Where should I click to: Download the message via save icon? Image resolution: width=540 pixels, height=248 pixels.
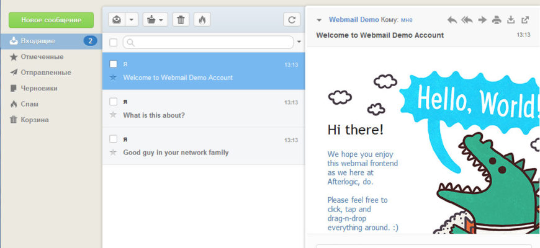pyautogui.click(x=511, y=20)
